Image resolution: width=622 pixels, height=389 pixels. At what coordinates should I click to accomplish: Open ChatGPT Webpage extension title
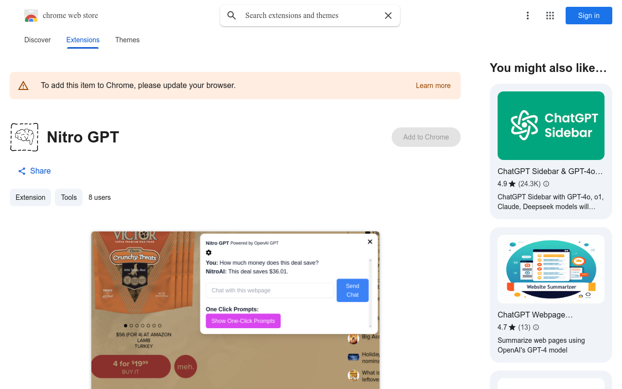(x=535, y=315)
